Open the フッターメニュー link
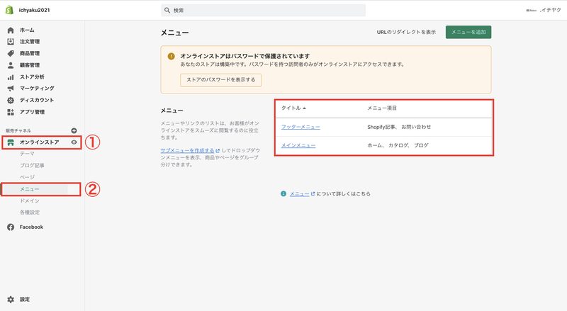 click(x=301, y=127)
